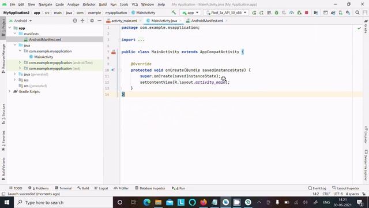Click the MainActivity breadcrumb
The width and height of the screenshot is (369, 208).
[143, 13]
